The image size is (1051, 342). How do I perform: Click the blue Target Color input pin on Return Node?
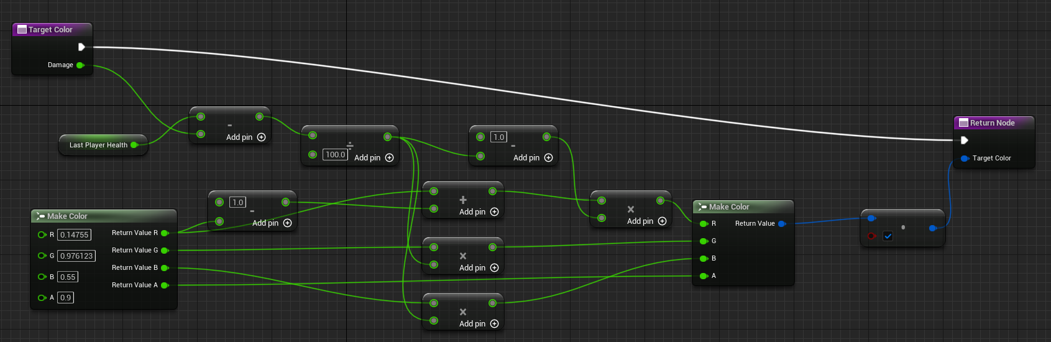tap(965, 158)
